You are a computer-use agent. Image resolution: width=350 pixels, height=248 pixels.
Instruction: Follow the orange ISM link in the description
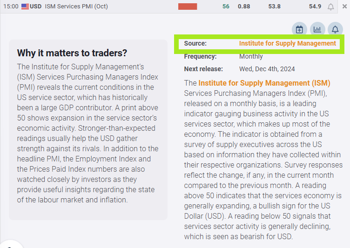point(264,83)
